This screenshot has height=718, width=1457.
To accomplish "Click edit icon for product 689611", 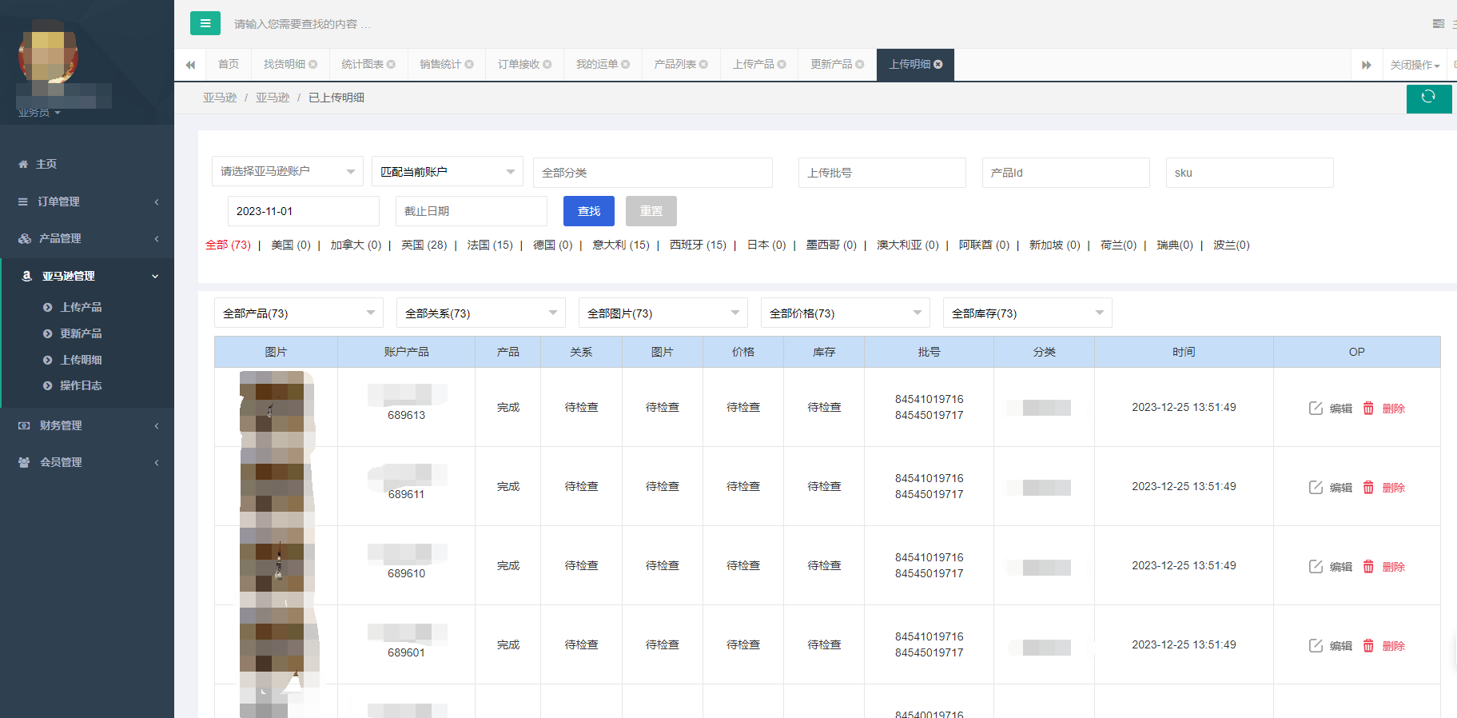I will [x=1316, y=487].
